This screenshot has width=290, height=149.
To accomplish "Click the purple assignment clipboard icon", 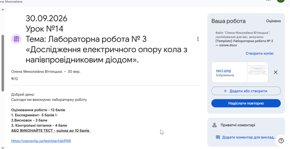I will pyautogui.click(x=17, y=39).
